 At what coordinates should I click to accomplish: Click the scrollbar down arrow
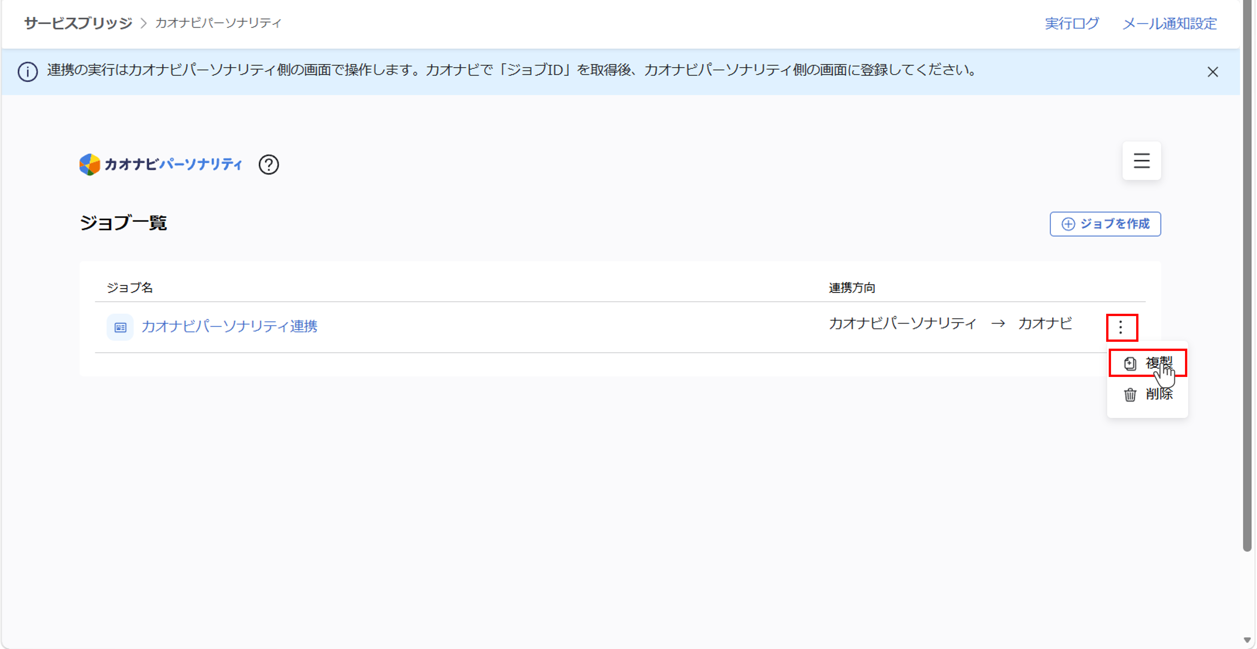1247,640
